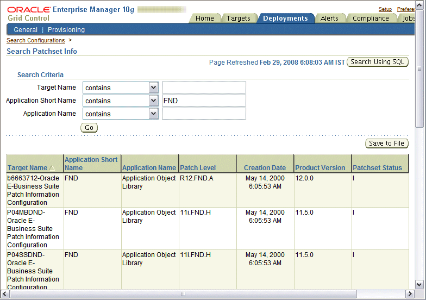Click the horizontal scrollbar thumb

pyautogui.click(x=184, y=293)
